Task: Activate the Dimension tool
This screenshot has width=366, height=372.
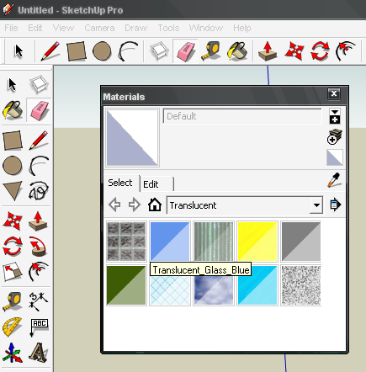Action: (39, 301)
